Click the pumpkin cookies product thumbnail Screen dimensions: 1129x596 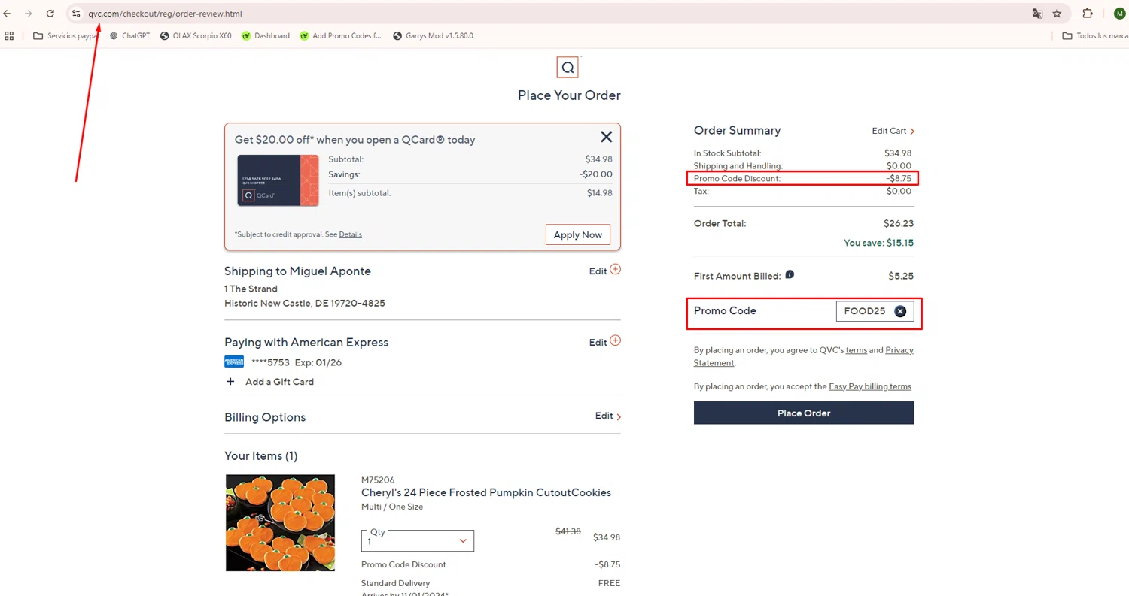(280, 522)
